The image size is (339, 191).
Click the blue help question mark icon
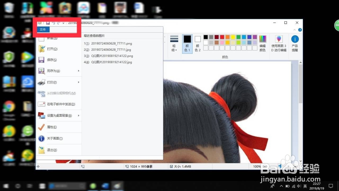point(300,30)
